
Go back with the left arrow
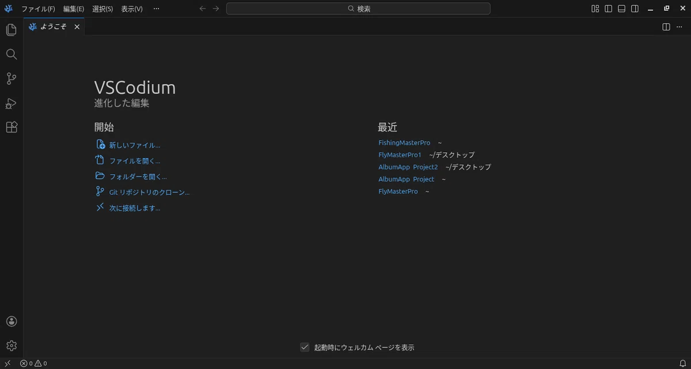tap(202, 9)
